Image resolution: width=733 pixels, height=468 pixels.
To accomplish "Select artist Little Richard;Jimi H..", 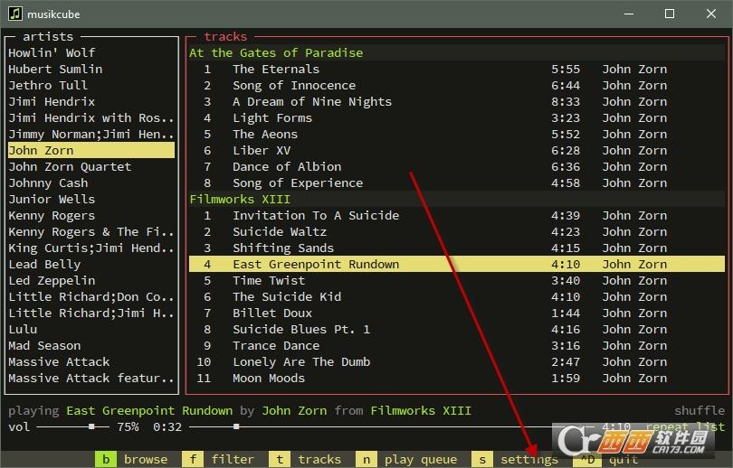I will pyautogui.click(x=91, y=314).
